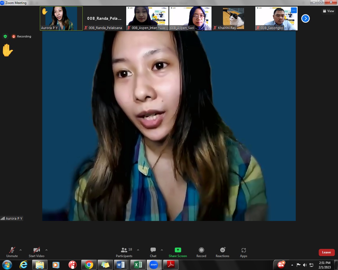Expand audio options arrow beside Unmute
This screenshot has width=338, height=270.
21,250
